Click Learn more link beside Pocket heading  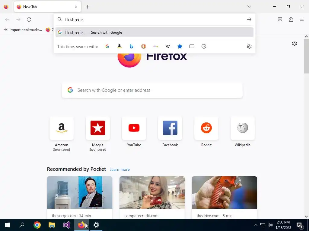[119, 169]
